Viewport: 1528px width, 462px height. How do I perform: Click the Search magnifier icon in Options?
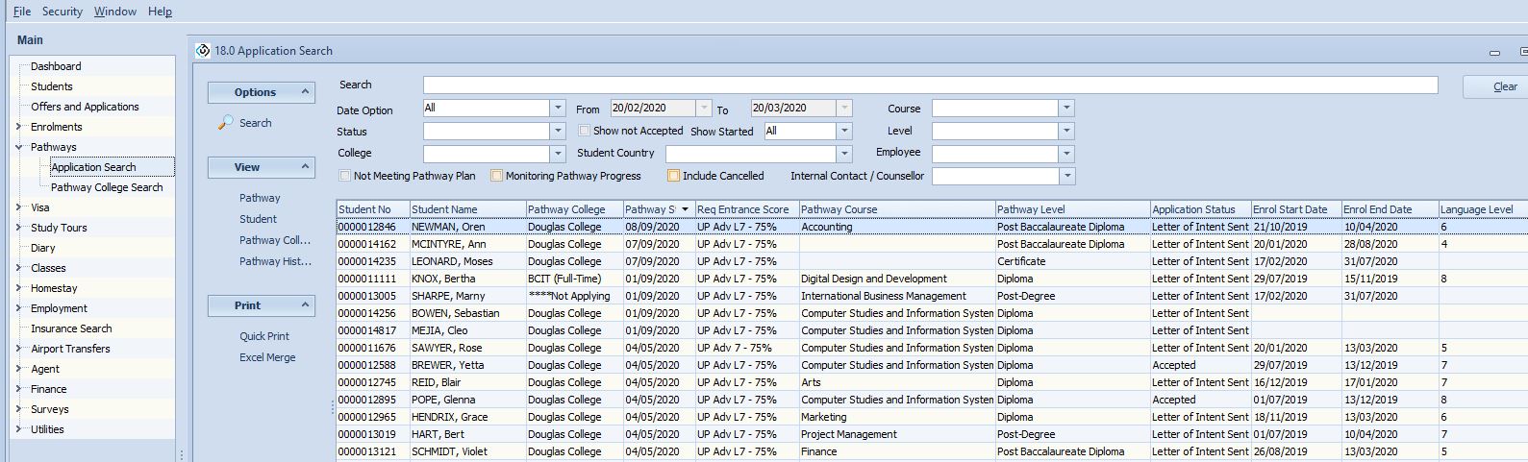point(225,123)
